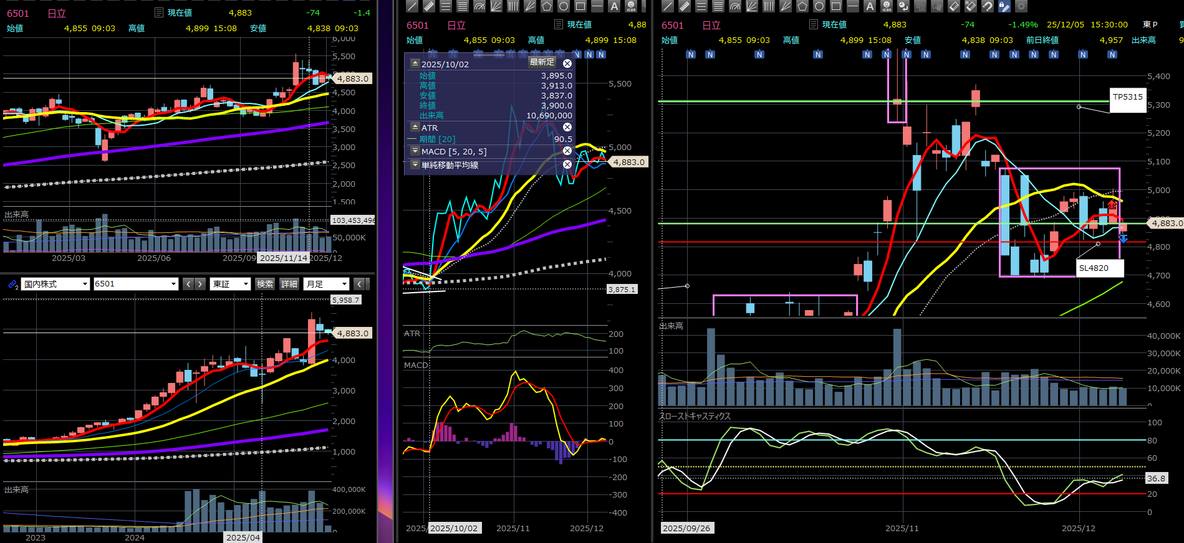Click the 詳細 details button

[x=289, y=284]
